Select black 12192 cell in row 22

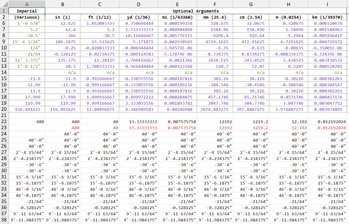[x=215, y=122]
